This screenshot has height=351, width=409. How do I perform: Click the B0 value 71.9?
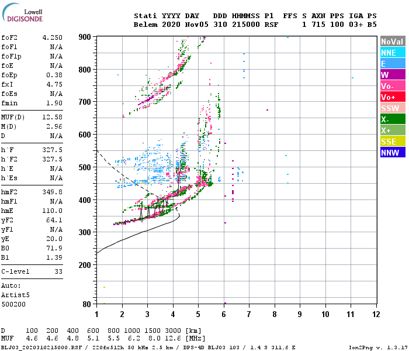coord(54,248)
